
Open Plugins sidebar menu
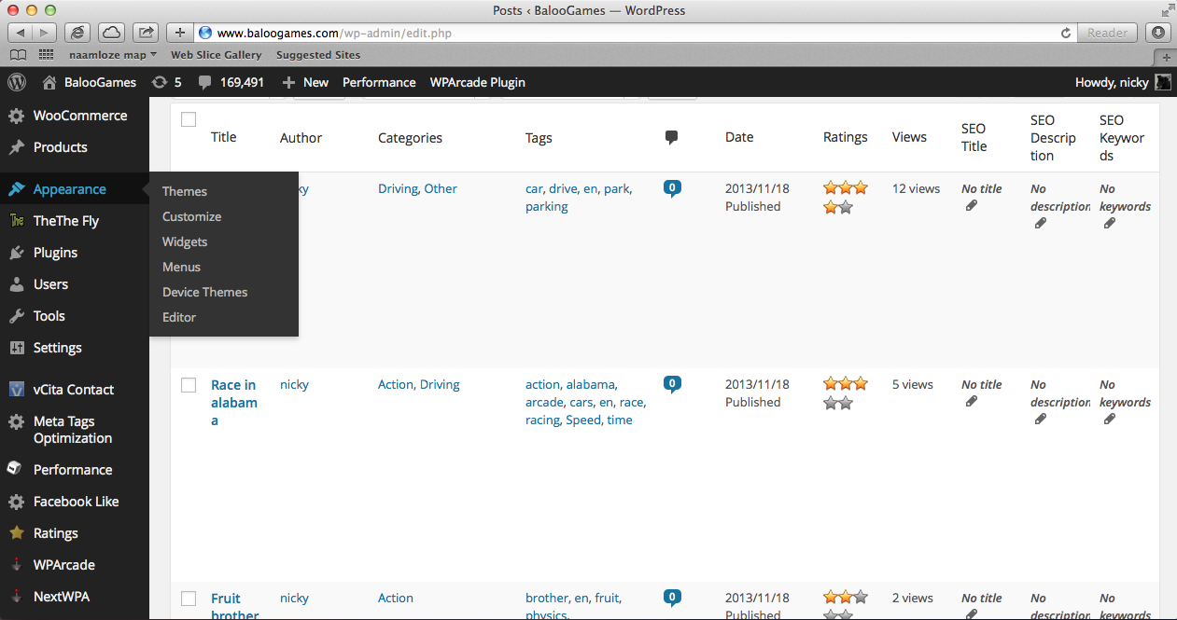pos(75,253)
